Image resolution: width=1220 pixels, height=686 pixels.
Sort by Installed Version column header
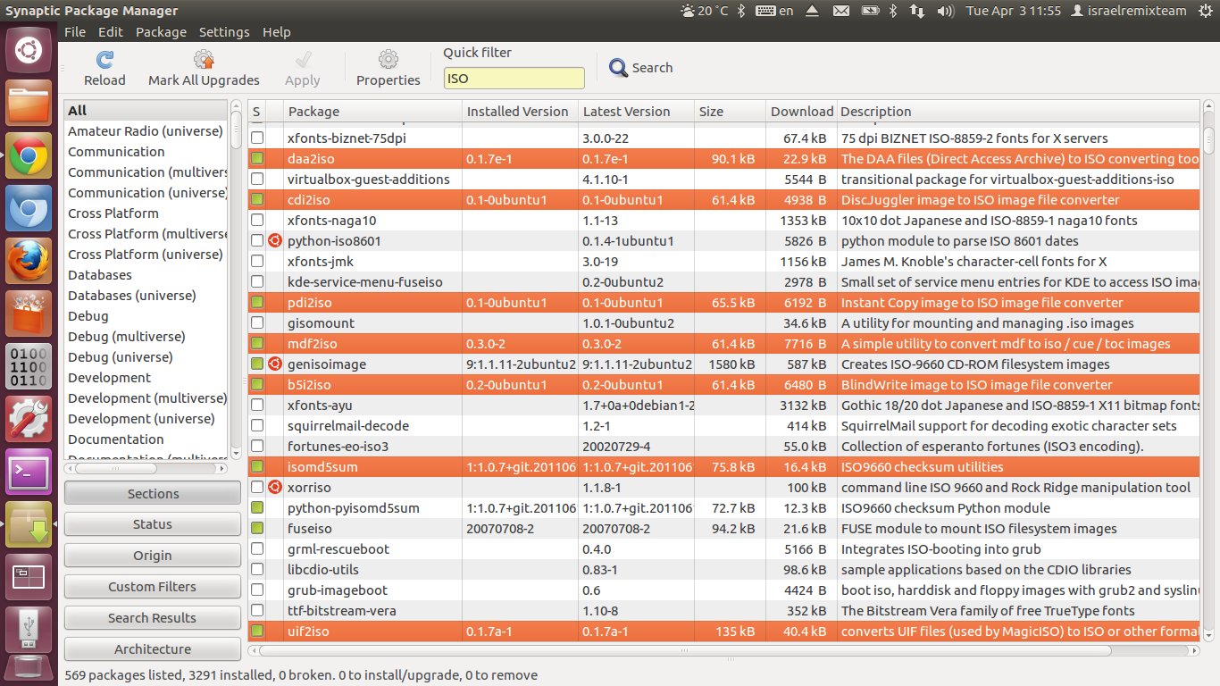coord(520,112)
